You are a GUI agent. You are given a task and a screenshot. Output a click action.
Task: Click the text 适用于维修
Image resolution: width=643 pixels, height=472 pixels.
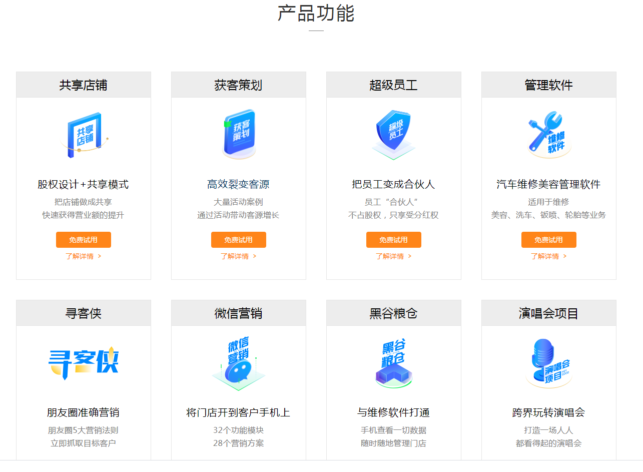pos(549,202)
